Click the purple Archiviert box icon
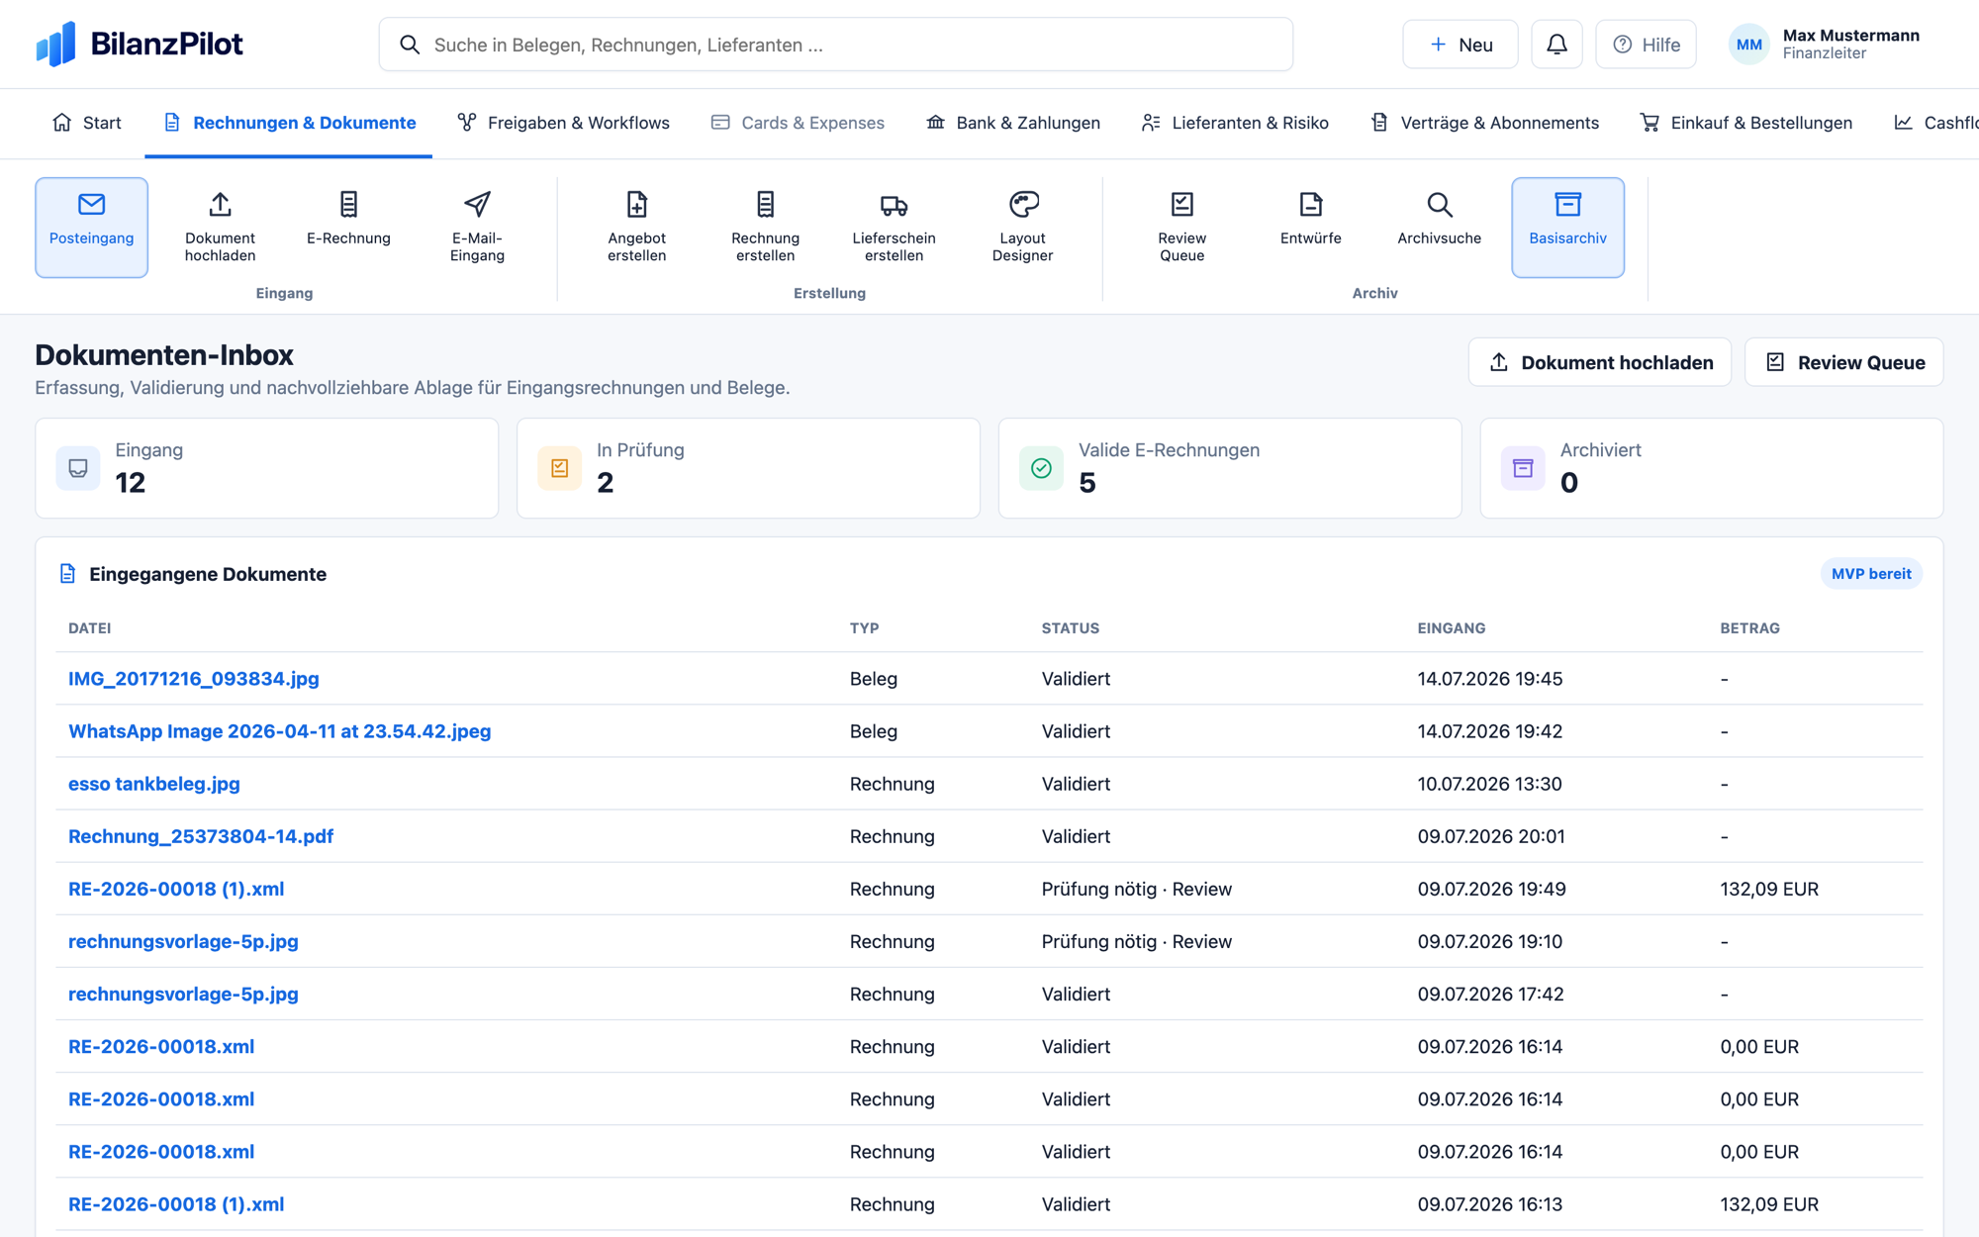The height and width of the screenshot is (1237, 1979). pos(1523,468)
